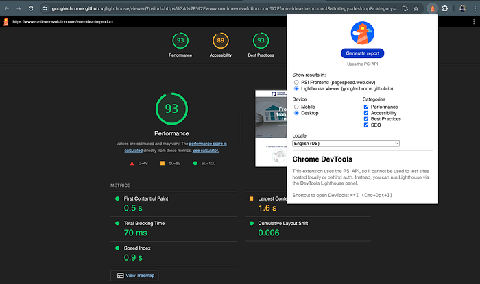This screenshot has height=284, width=480.
Task: Click the red triangle 0–49 legend icon
Action: click(x=132, y=163)
